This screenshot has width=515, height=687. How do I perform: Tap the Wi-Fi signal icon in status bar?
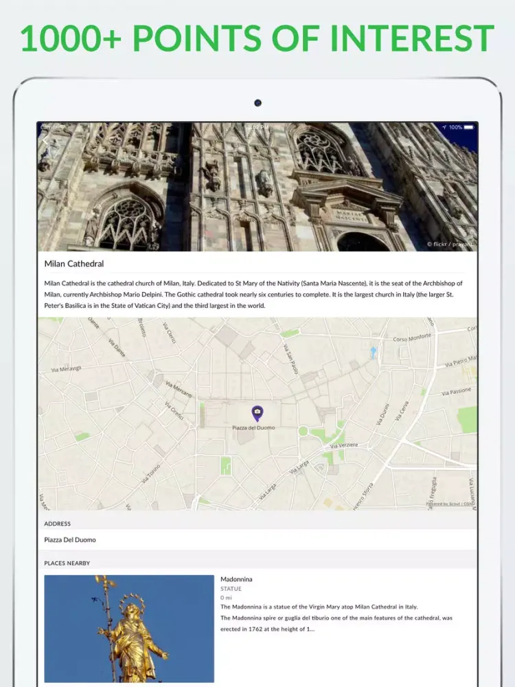pos(62,127)
